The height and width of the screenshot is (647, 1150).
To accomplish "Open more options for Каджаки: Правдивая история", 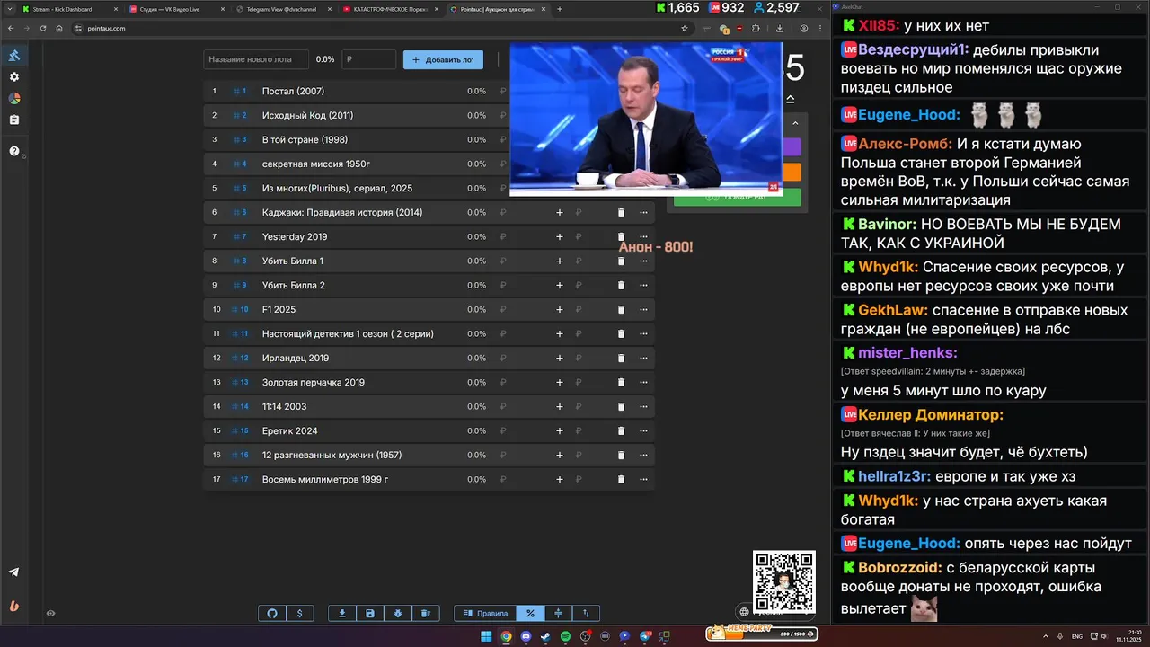I will pos(643,213).
